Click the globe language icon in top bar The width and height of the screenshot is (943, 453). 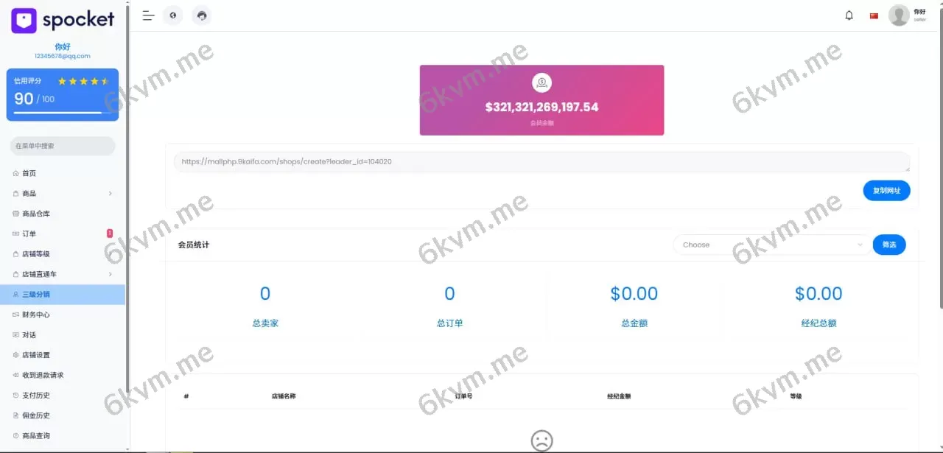pos(172,15)
